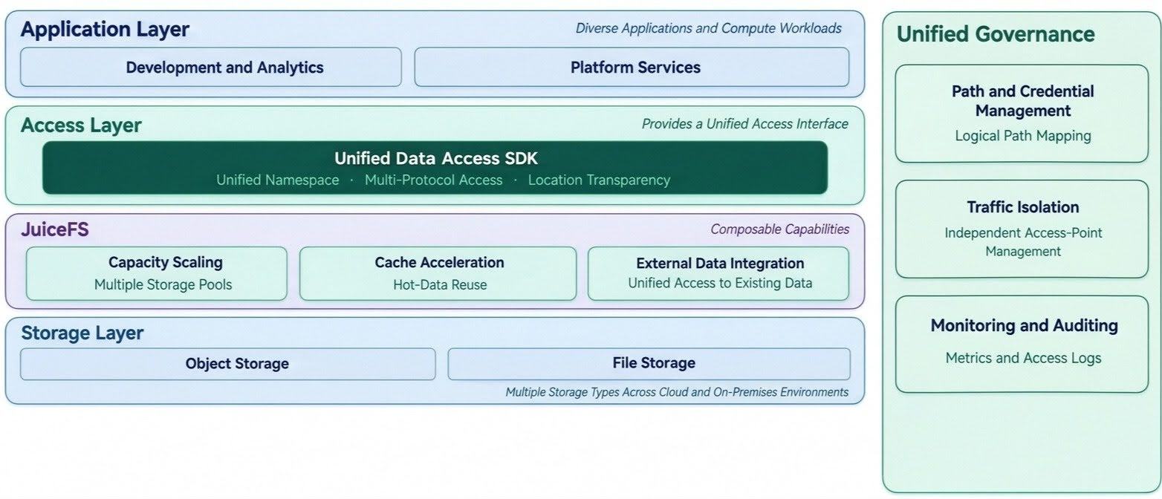This screenshot has width=1162, height=499.
Task: Click the Application Layer heading
Action: coord(105,30)
